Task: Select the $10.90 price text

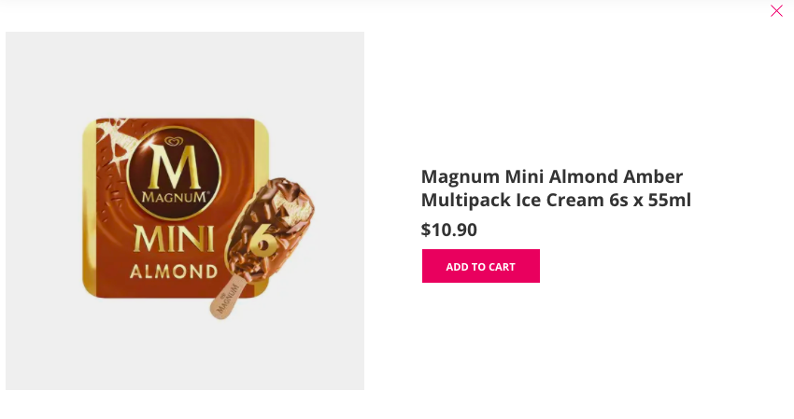Action: tap(448, 230)
